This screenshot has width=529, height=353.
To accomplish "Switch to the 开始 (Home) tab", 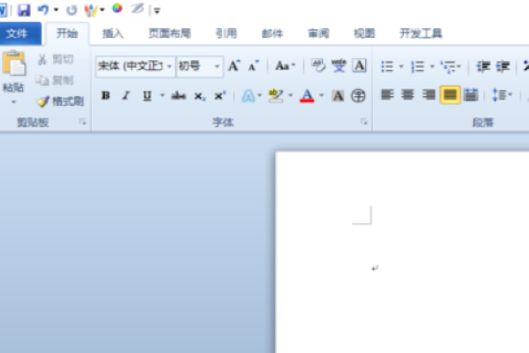I will 67,34.
